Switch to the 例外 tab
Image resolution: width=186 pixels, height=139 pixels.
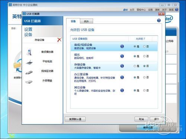coord(86,21)
